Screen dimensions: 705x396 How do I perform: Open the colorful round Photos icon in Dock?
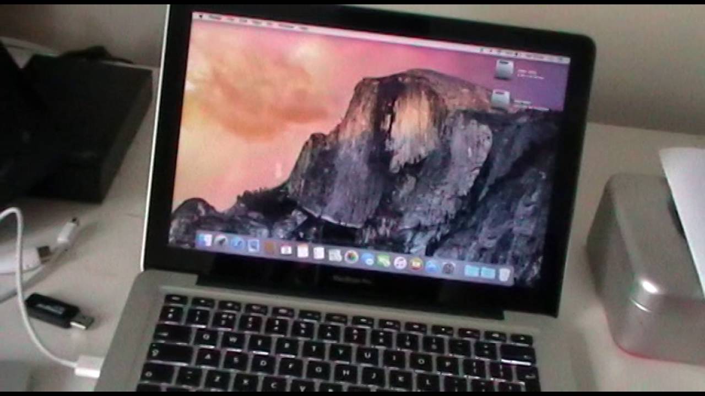351,257
